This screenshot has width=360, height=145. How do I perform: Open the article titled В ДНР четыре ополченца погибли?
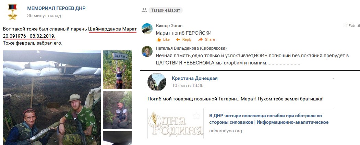pyautogui.click(x=269, y=119)
